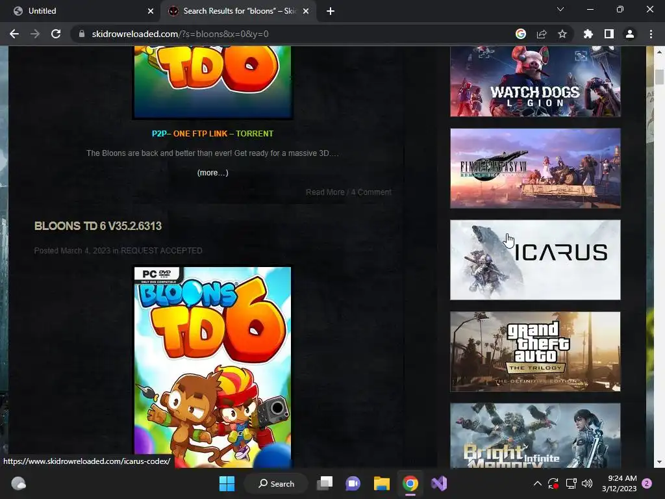Click the Bloons TD 6 PC DVD cover
665x499 pixels.
point(212,367)
